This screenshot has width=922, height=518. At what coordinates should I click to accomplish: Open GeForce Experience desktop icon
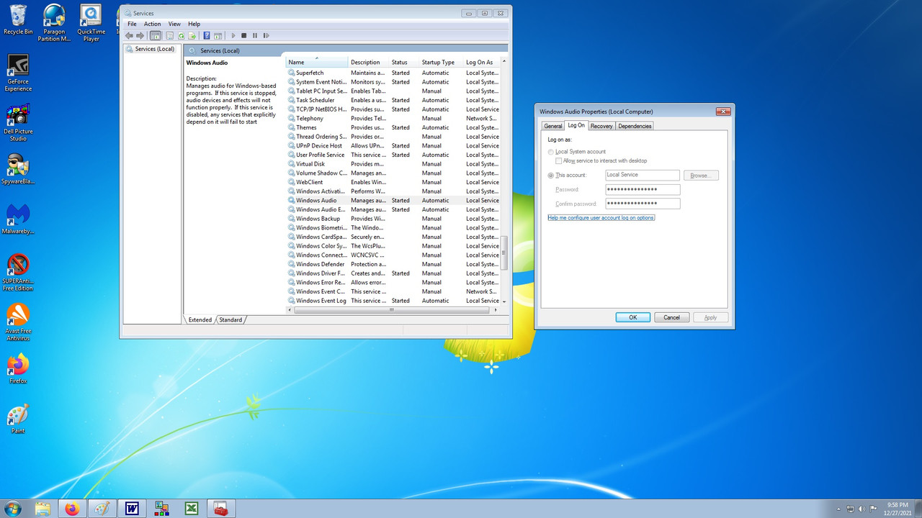click(18, 73)
